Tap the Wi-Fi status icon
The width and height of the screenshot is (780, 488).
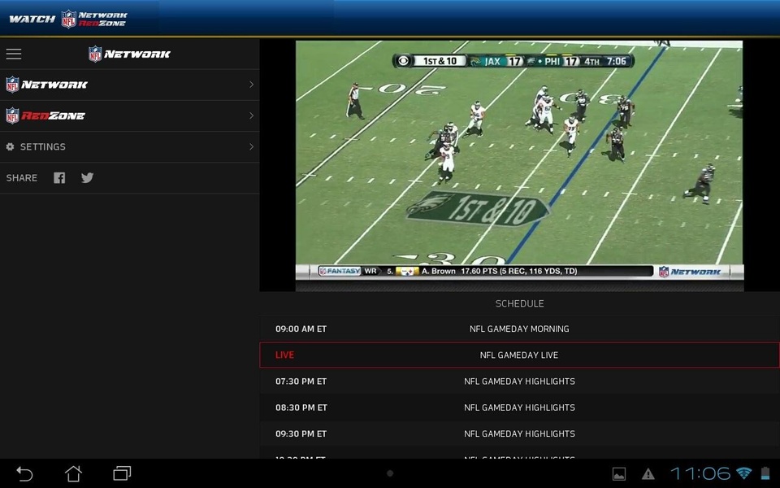pos(744,473)
